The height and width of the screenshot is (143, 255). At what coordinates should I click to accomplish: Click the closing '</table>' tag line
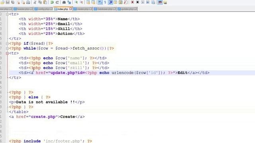coord(19,112)
